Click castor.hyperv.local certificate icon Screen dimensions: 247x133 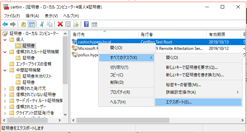[75, 42]
